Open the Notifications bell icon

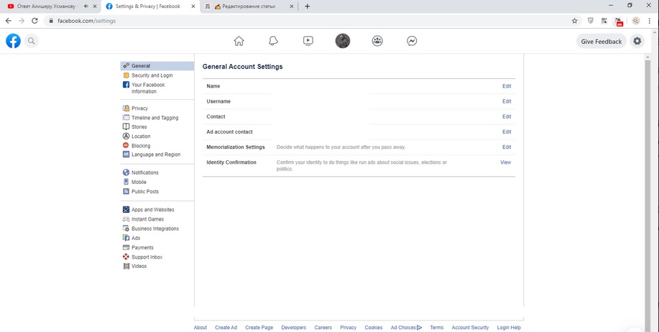[x=273, y=41]
